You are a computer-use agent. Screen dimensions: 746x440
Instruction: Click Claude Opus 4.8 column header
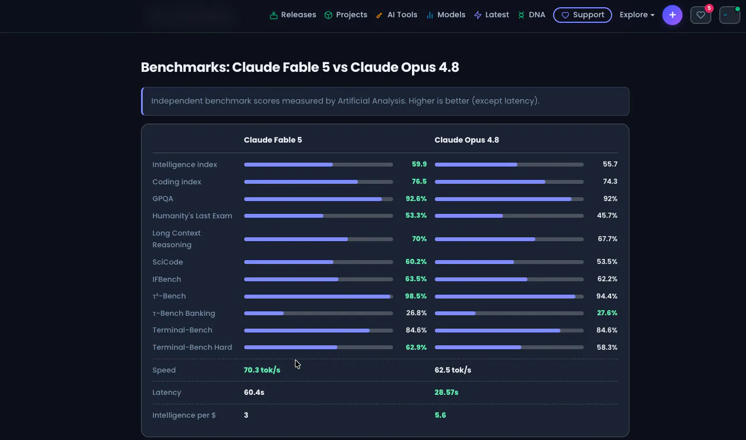[x=467, y=140]
